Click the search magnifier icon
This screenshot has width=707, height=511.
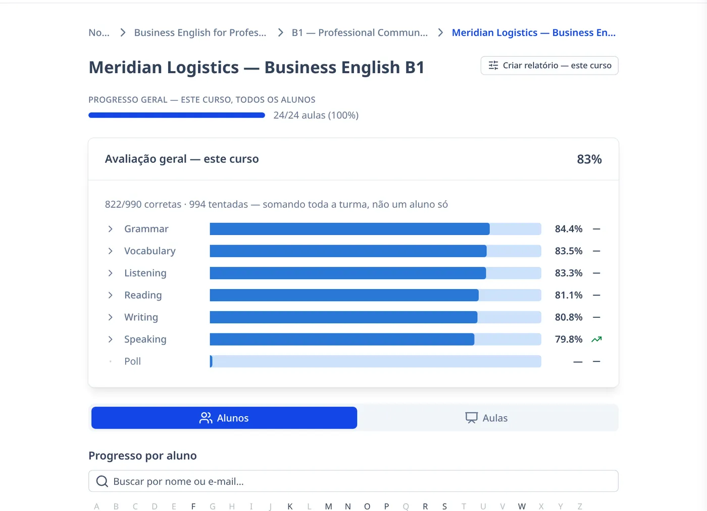point(102,481)
